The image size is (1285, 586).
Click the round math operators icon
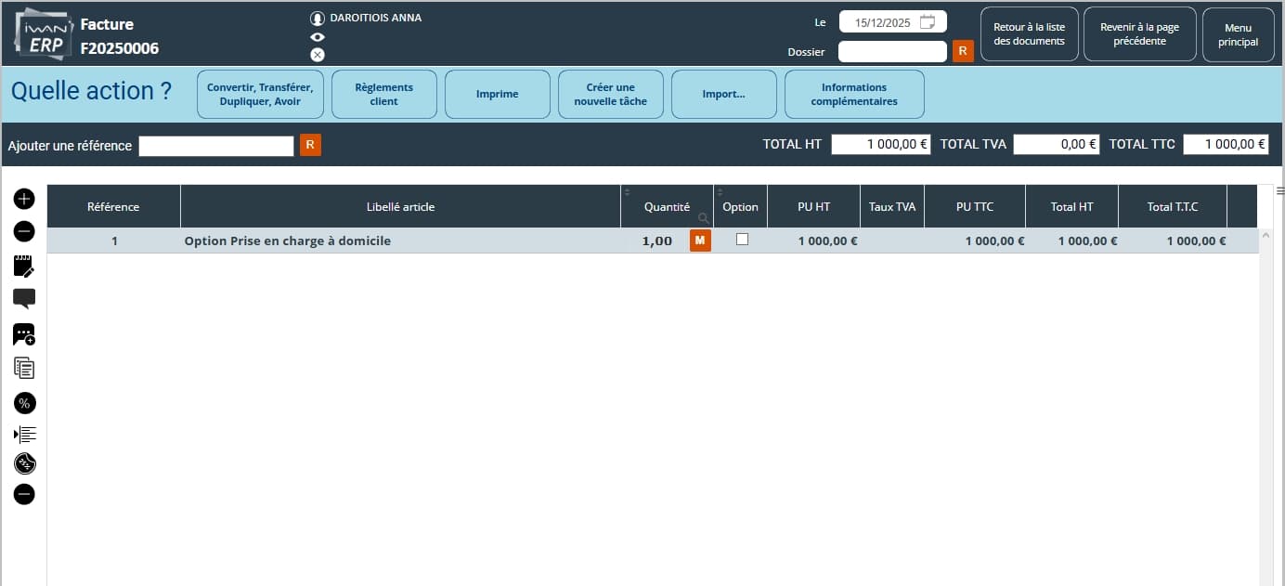[24, 463]
